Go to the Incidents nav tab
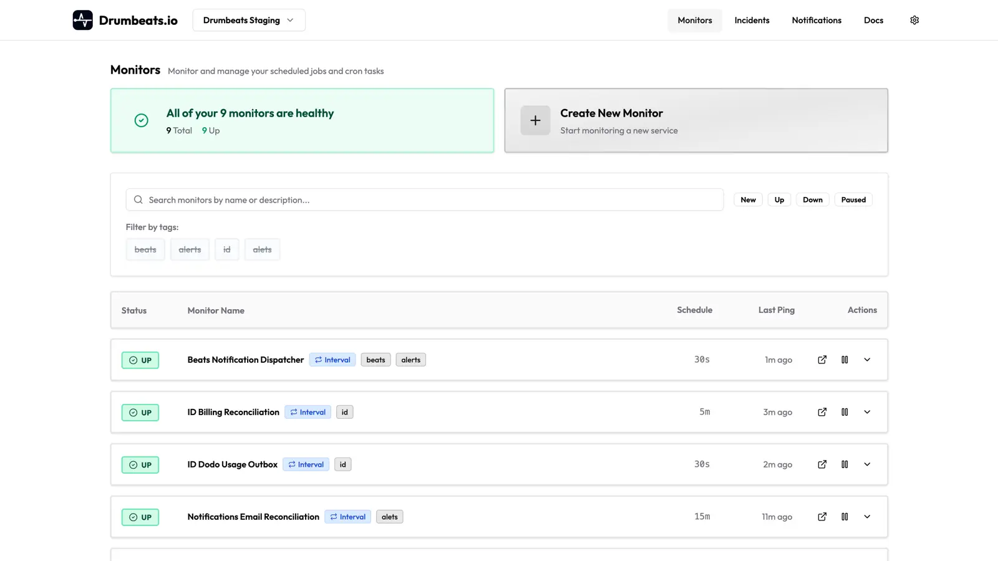 point(752,20)
